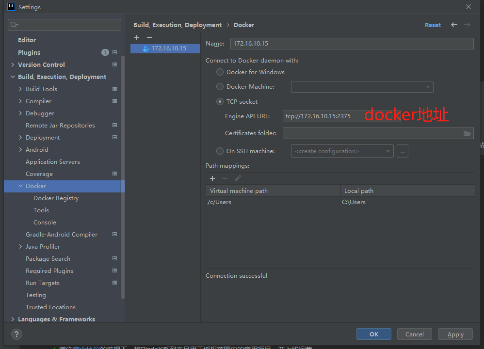484x349 pixels.
Task: Remove the selected Docker configuration
Action: tap(149, 37)
